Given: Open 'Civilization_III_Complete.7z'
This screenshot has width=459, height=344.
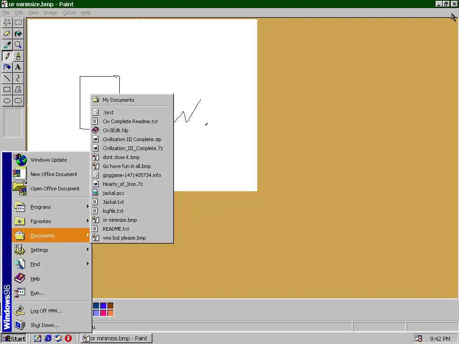Looking at the screenshot, I should [132, 148].
